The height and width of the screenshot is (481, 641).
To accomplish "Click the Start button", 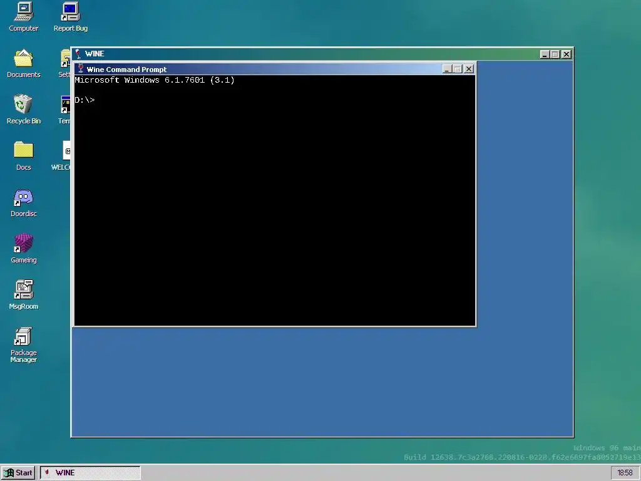I will tap(18, 473).
